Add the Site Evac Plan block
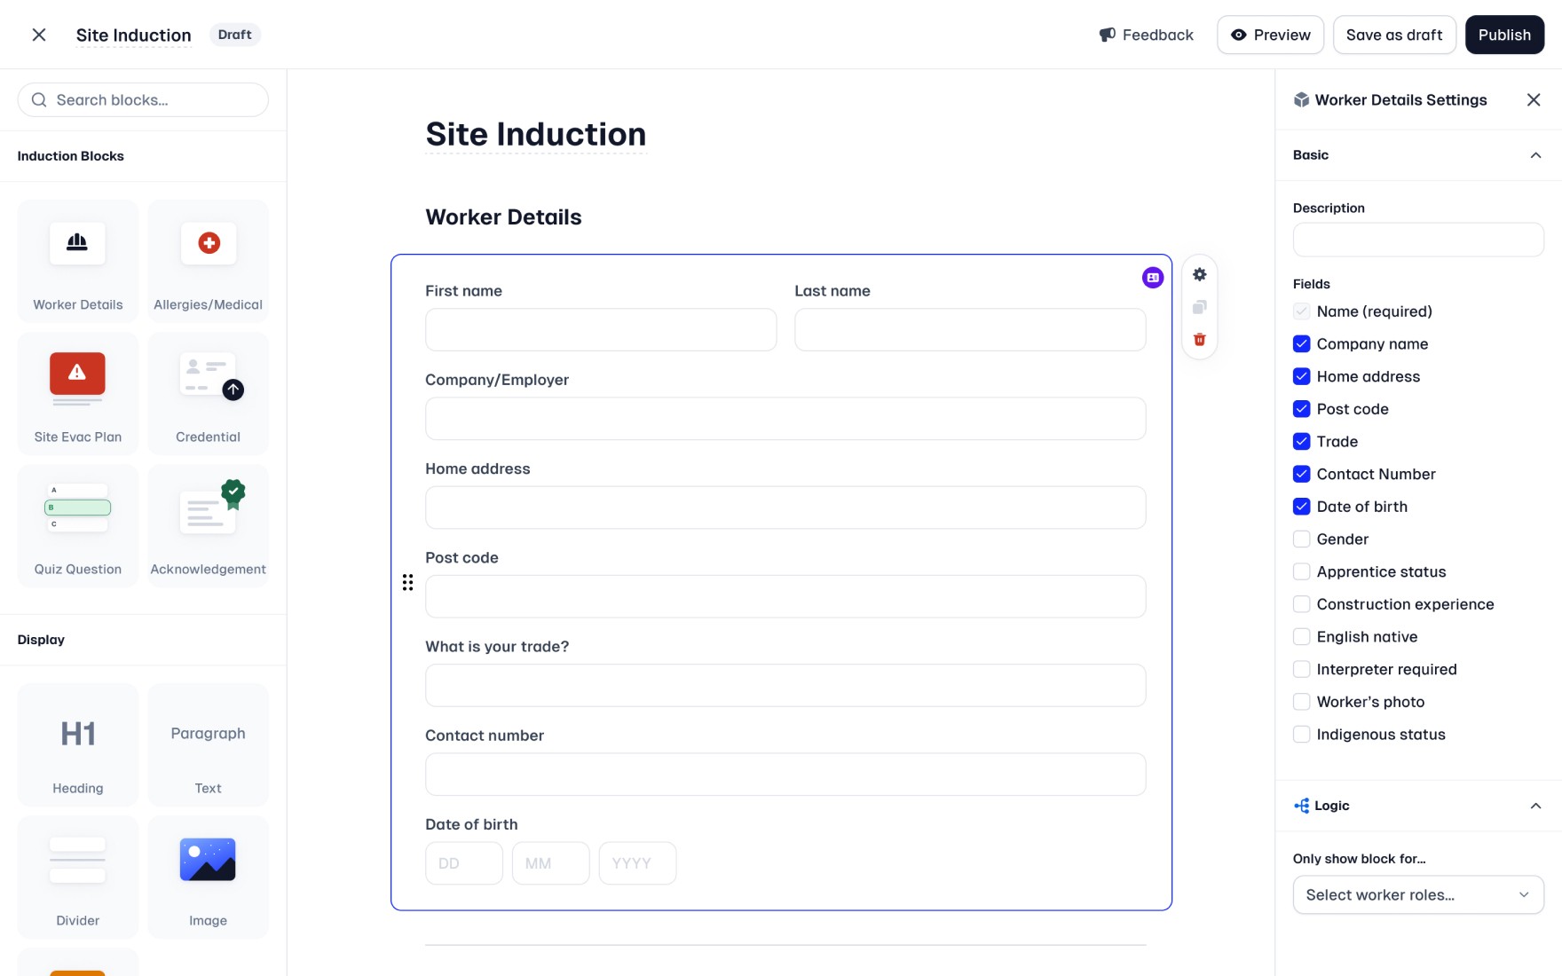Image resolution: width=1562 pixels, height=976 pixels. [78, 393]
